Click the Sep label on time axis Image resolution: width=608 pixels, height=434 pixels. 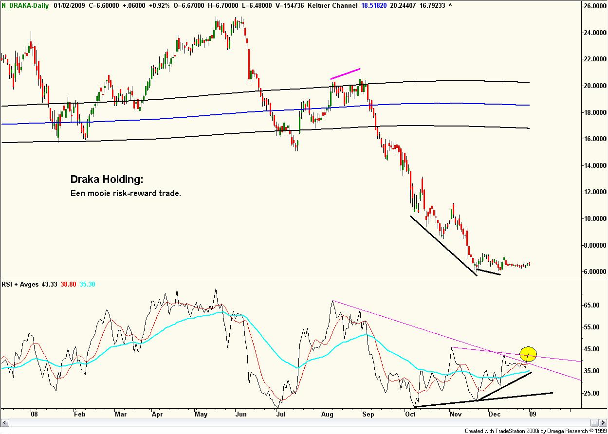[368, 414]
